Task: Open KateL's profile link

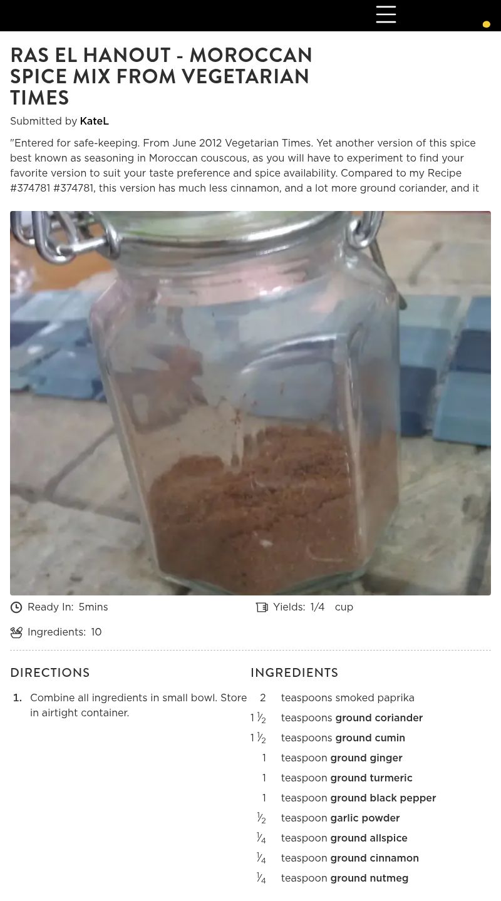Action: click(94, 121)
